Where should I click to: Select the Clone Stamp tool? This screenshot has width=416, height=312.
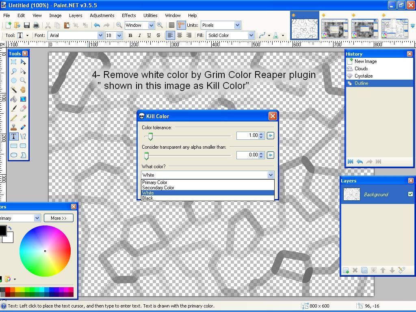(x=13, y=127)
